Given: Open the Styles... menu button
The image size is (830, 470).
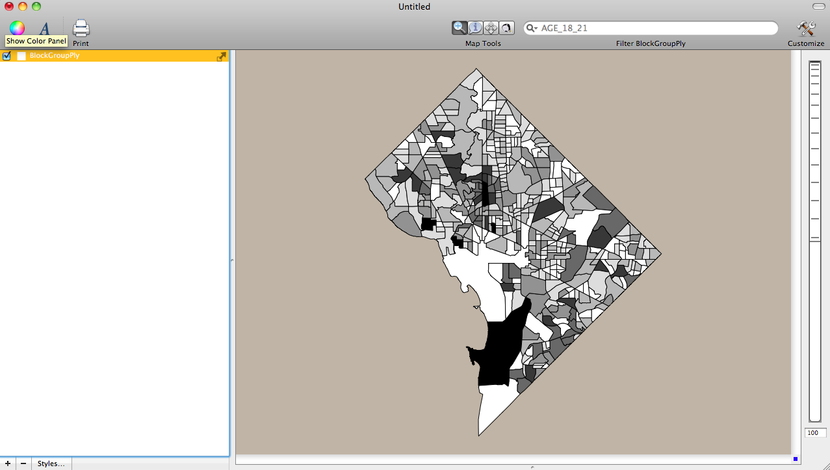Looking at the screenshot, I should click(51, 464).
